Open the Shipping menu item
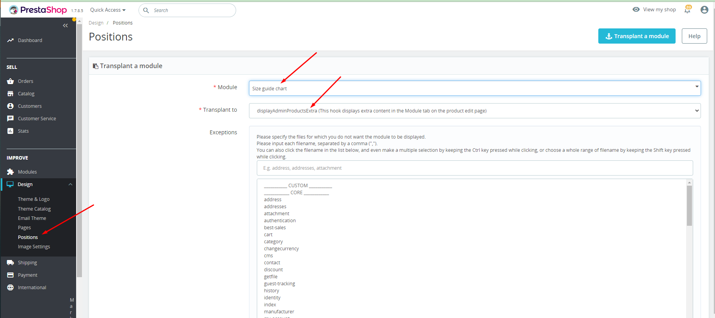Image resolution: width=715 pixels, height=318 pixels. tap(27, 263)
